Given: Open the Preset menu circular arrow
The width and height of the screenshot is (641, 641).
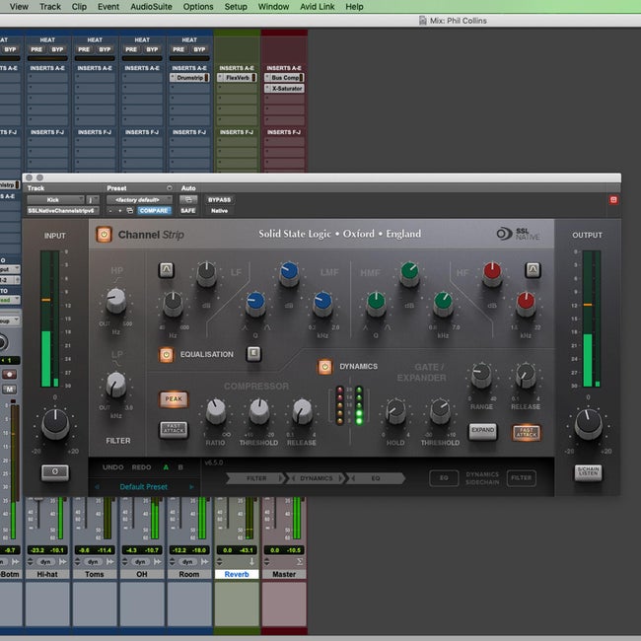Looking at the screenshot, I should coord(170,188).
